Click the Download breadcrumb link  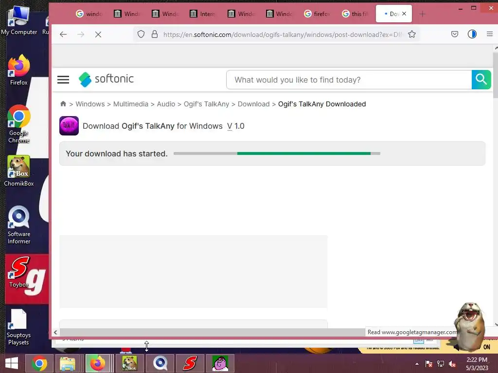click(253, 104)
